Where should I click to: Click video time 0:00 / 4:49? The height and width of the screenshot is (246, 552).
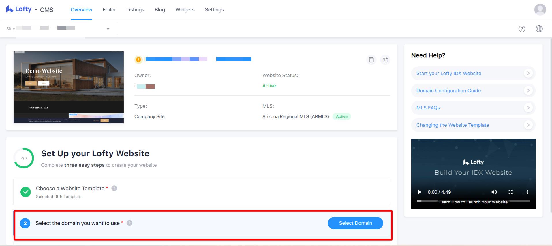click(x=439, y=192)
